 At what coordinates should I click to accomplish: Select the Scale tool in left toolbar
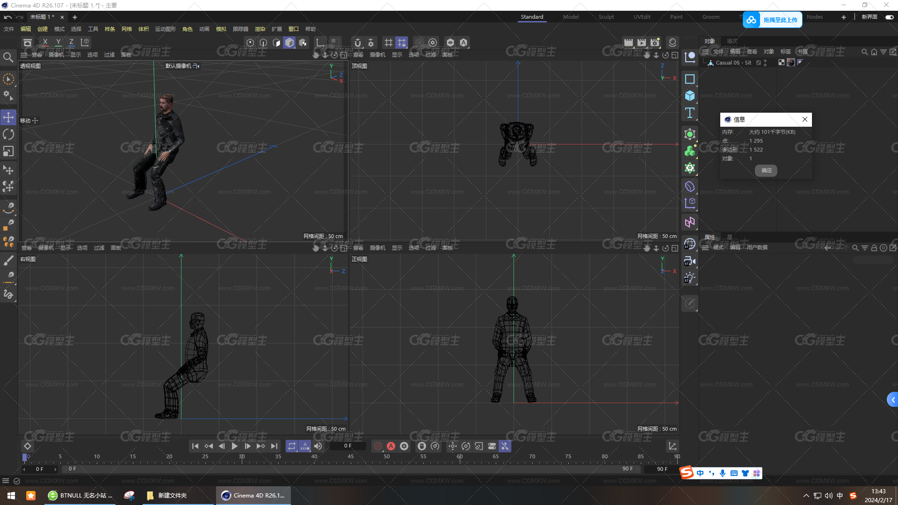pyautogui.click(x=8, y=151)
